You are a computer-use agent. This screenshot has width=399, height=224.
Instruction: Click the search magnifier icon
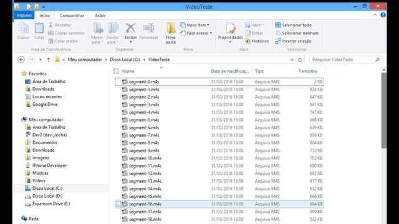tap(377, 60)
